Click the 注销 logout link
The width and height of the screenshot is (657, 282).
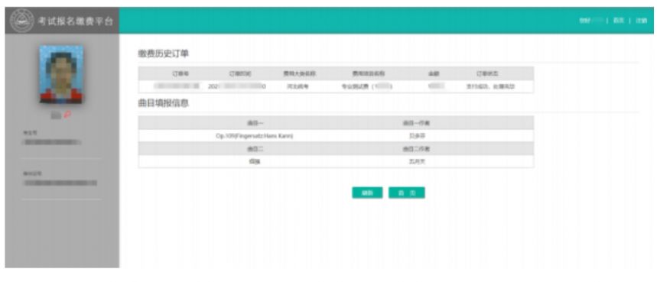(x=641, y=21)
